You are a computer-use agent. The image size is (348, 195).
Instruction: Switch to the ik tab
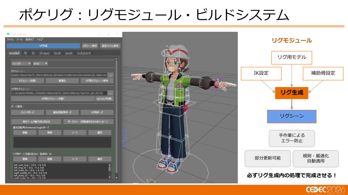[33, 53]
